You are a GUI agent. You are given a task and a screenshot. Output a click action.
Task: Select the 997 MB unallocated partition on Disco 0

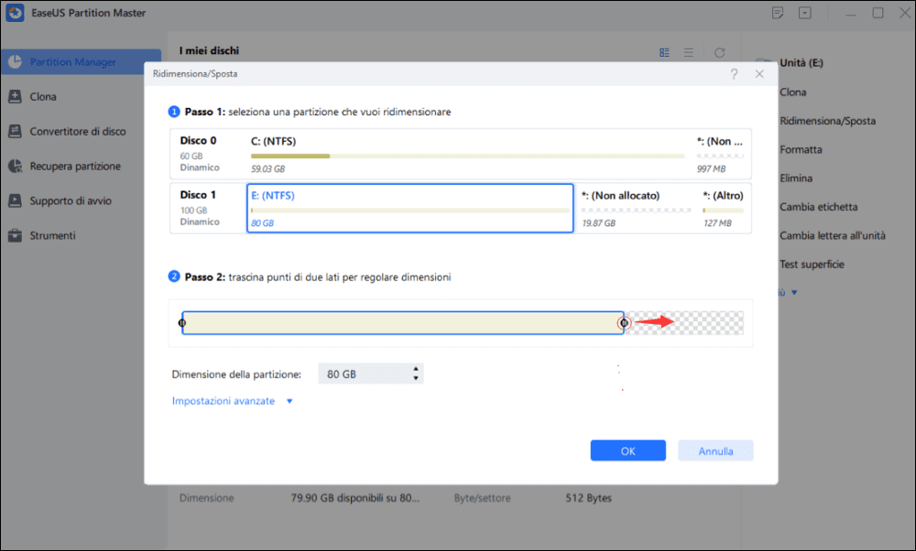pos(720,155)
